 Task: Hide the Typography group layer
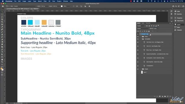138,39
